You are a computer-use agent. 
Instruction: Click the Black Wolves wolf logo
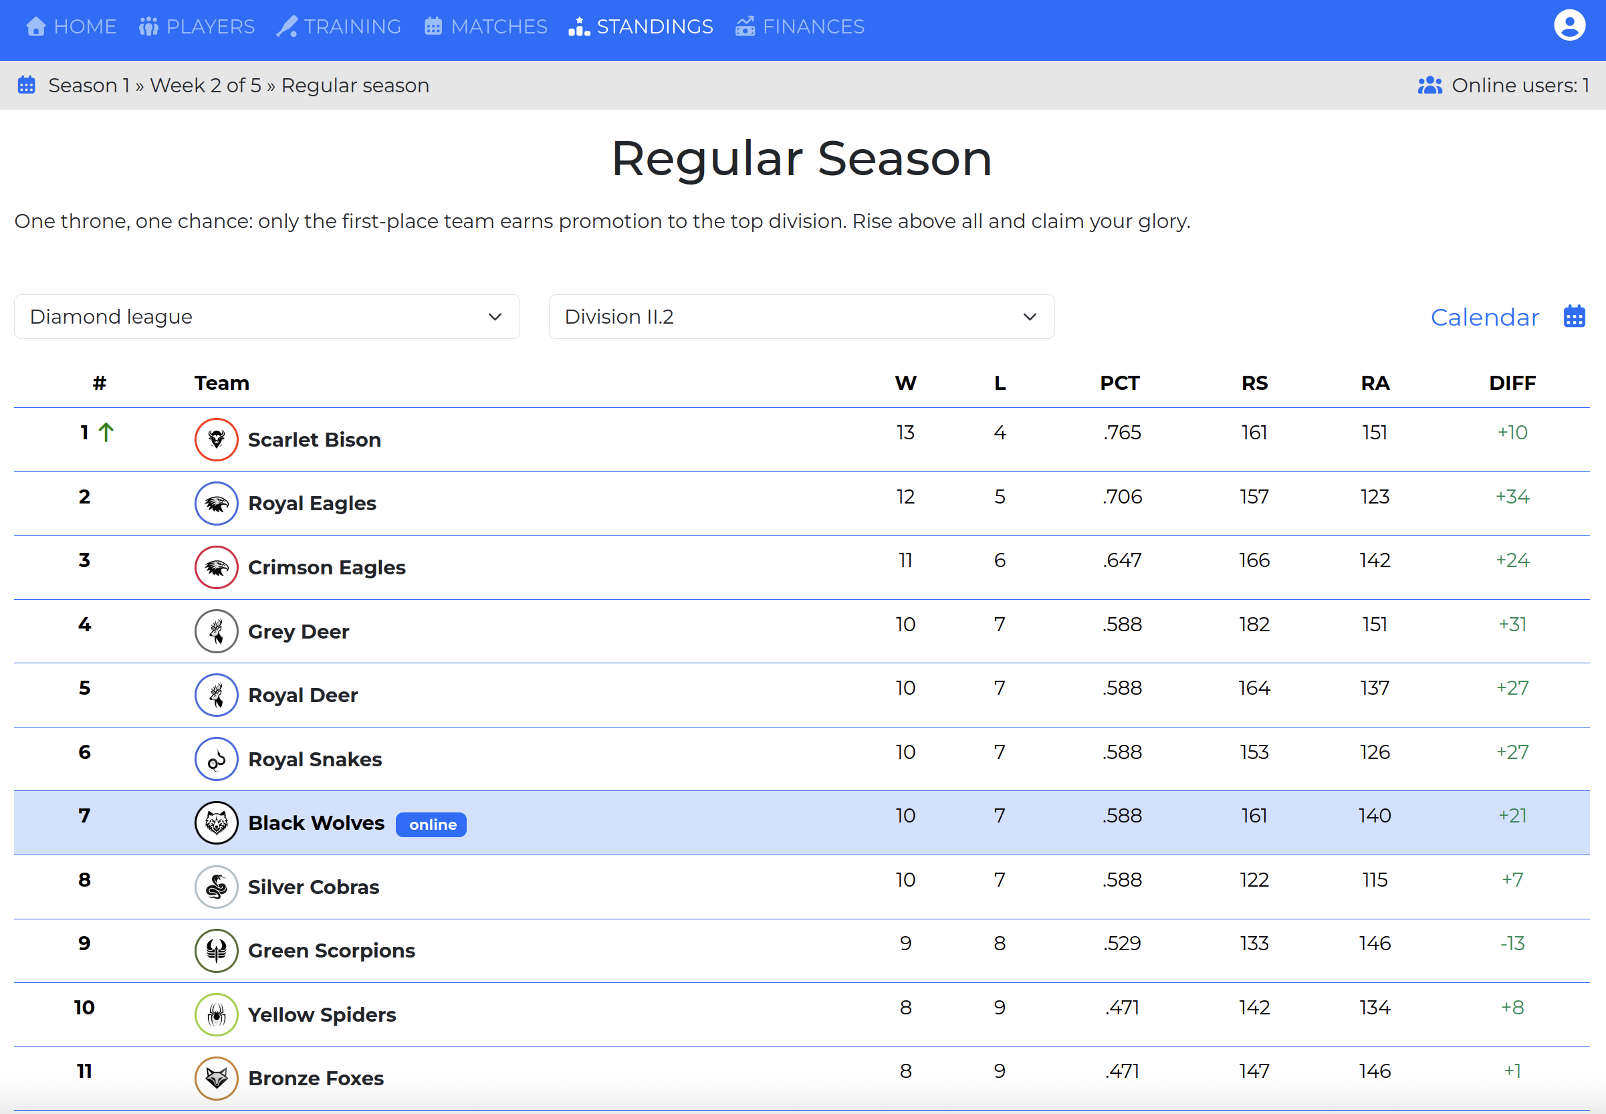click(217, 823)
